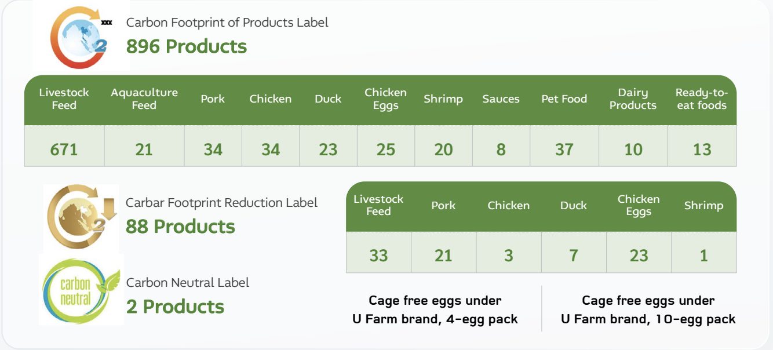Select Carbon Footprint of Products Label text
The image size is (773, 350).
click(227, 23)
